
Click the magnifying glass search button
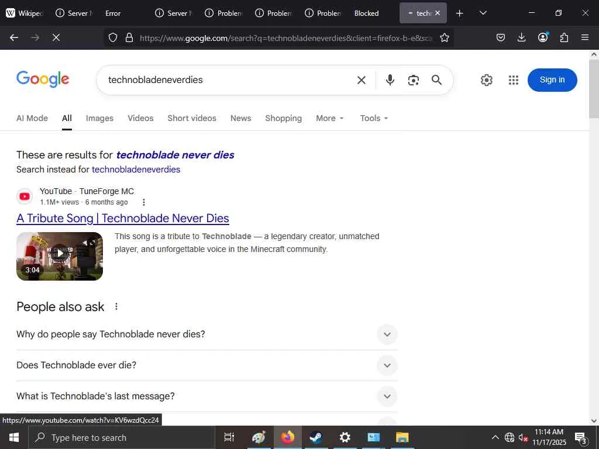(436, 80)
